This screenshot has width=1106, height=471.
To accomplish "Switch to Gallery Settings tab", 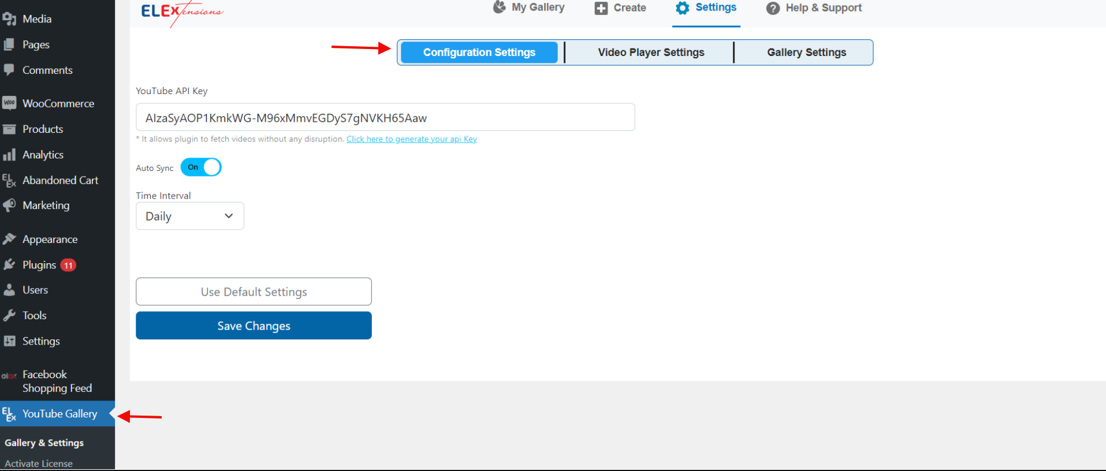I will [x=806, y=53].
